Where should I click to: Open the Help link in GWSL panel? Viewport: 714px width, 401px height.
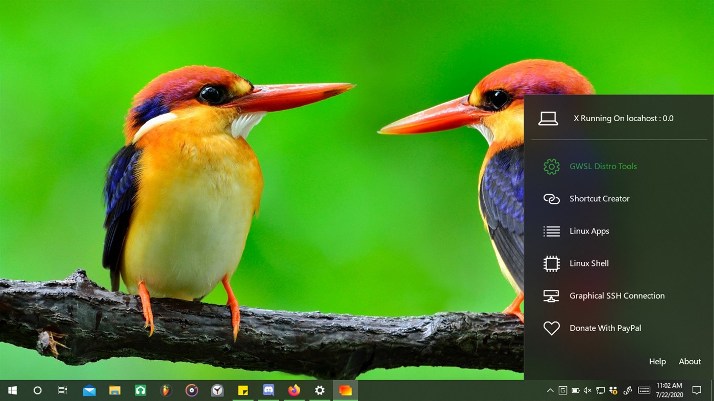(x=657, y=361)
